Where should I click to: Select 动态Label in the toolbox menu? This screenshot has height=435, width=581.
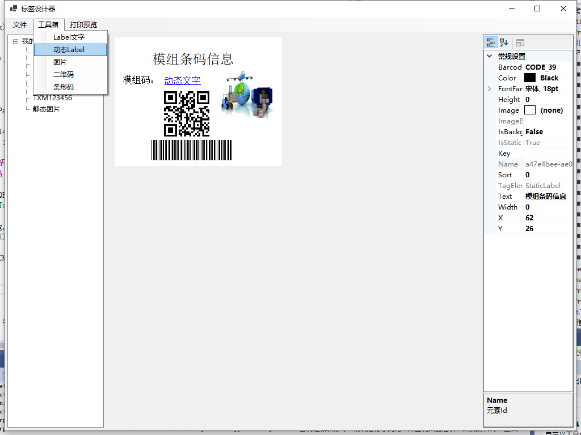pos(70,50)
